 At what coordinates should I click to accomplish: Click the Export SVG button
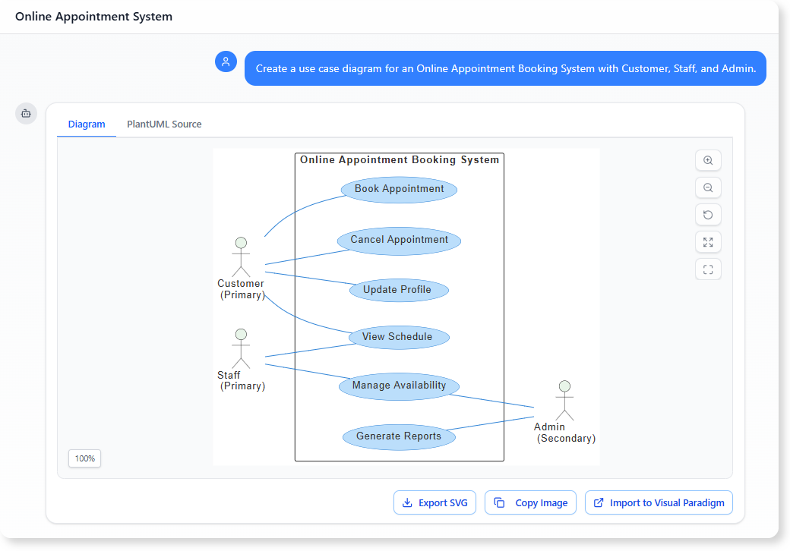pyautogui.click(x=434, y=502)
